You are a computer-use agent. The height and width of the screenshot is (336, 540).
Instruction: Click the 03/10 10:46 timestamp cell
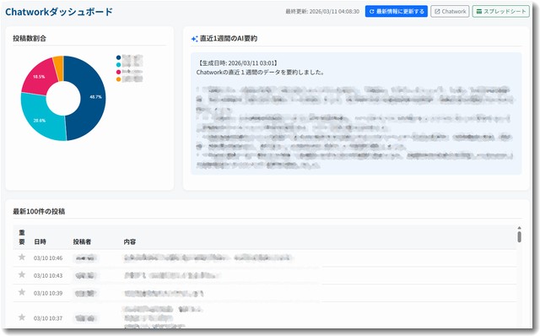pyautogui.click(x=48, y=257)
